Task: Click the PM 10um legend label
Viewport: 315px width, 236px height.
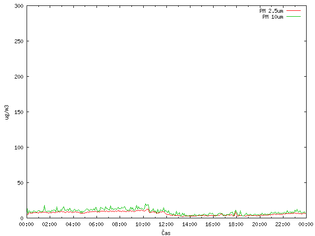Action: [x=273, y=17]
